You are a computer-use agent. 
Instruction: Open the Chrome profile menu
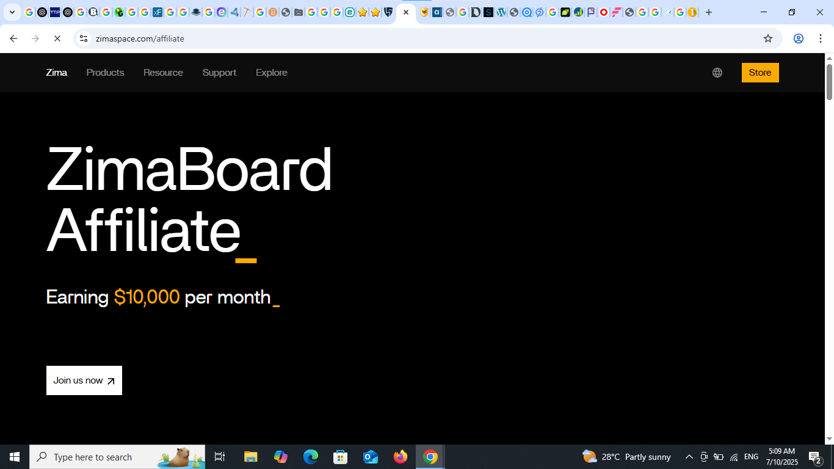[x=799, y=38]
